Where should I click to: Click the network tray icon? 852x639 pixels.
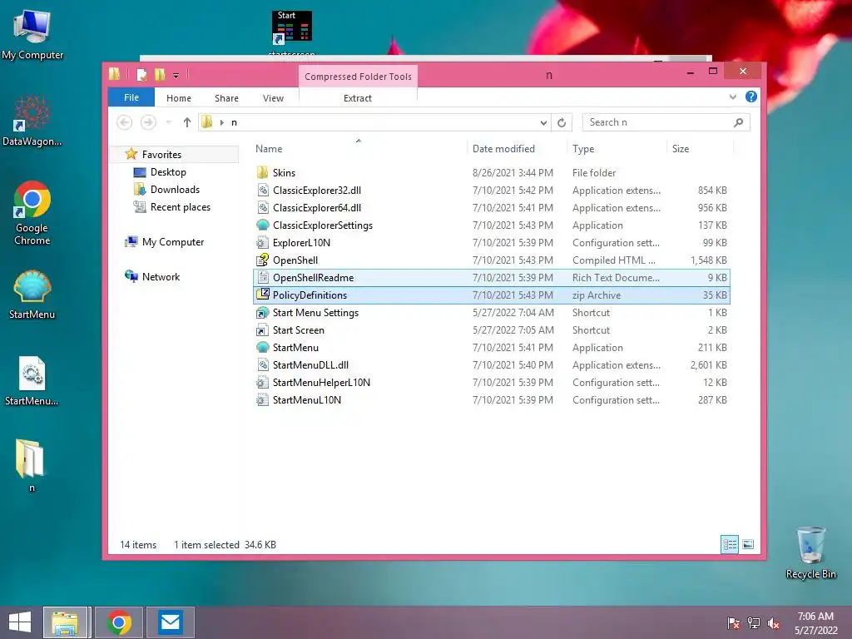click(x=754, y=623)
